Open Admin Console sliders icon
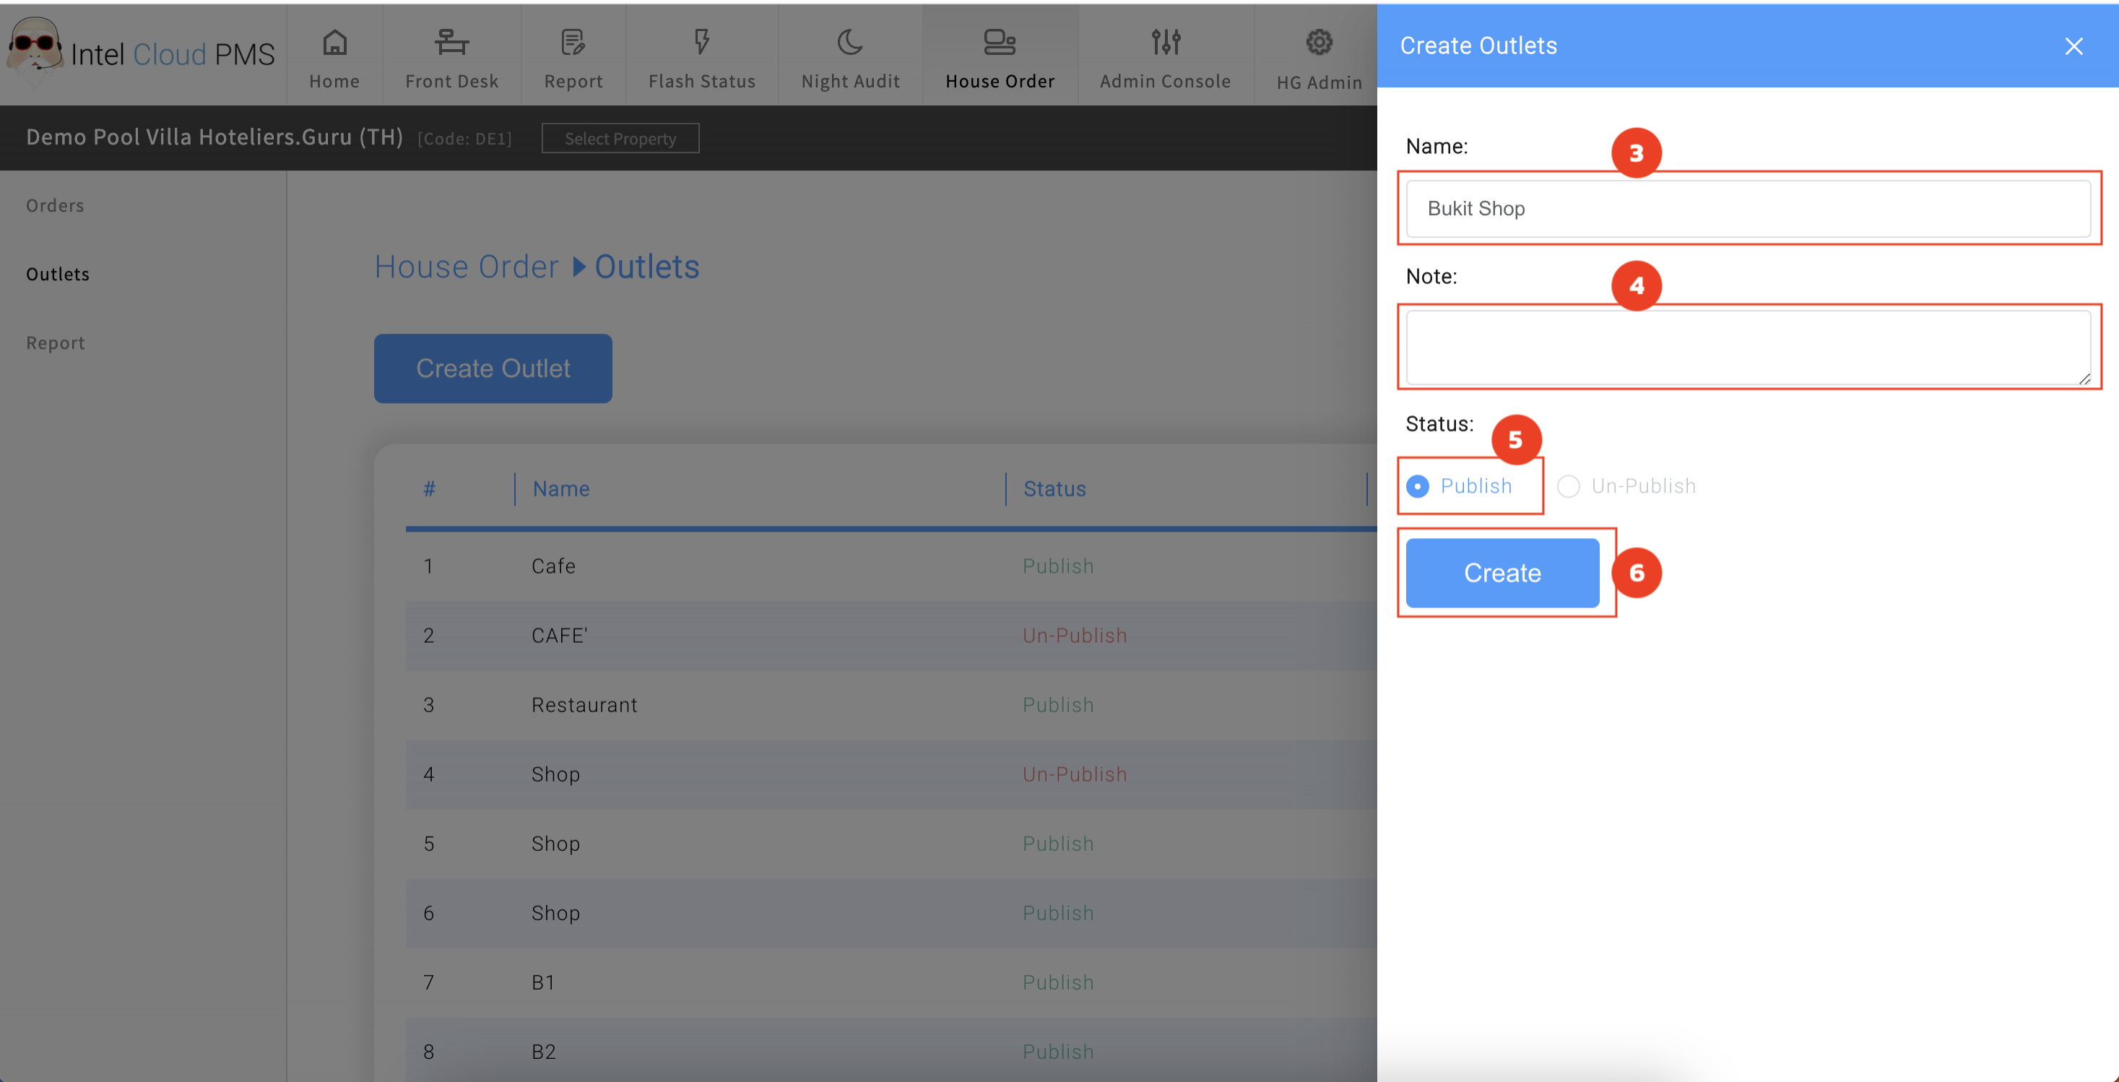This screenshot has width=2119, height=1082. pos(1166,43)
